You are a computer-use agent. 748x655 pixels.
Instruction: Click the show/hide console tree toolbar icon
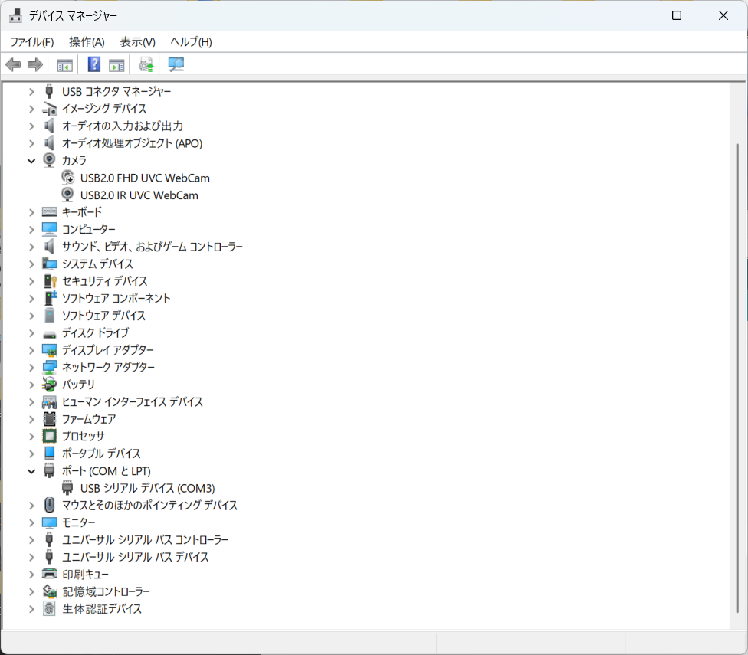65,64
